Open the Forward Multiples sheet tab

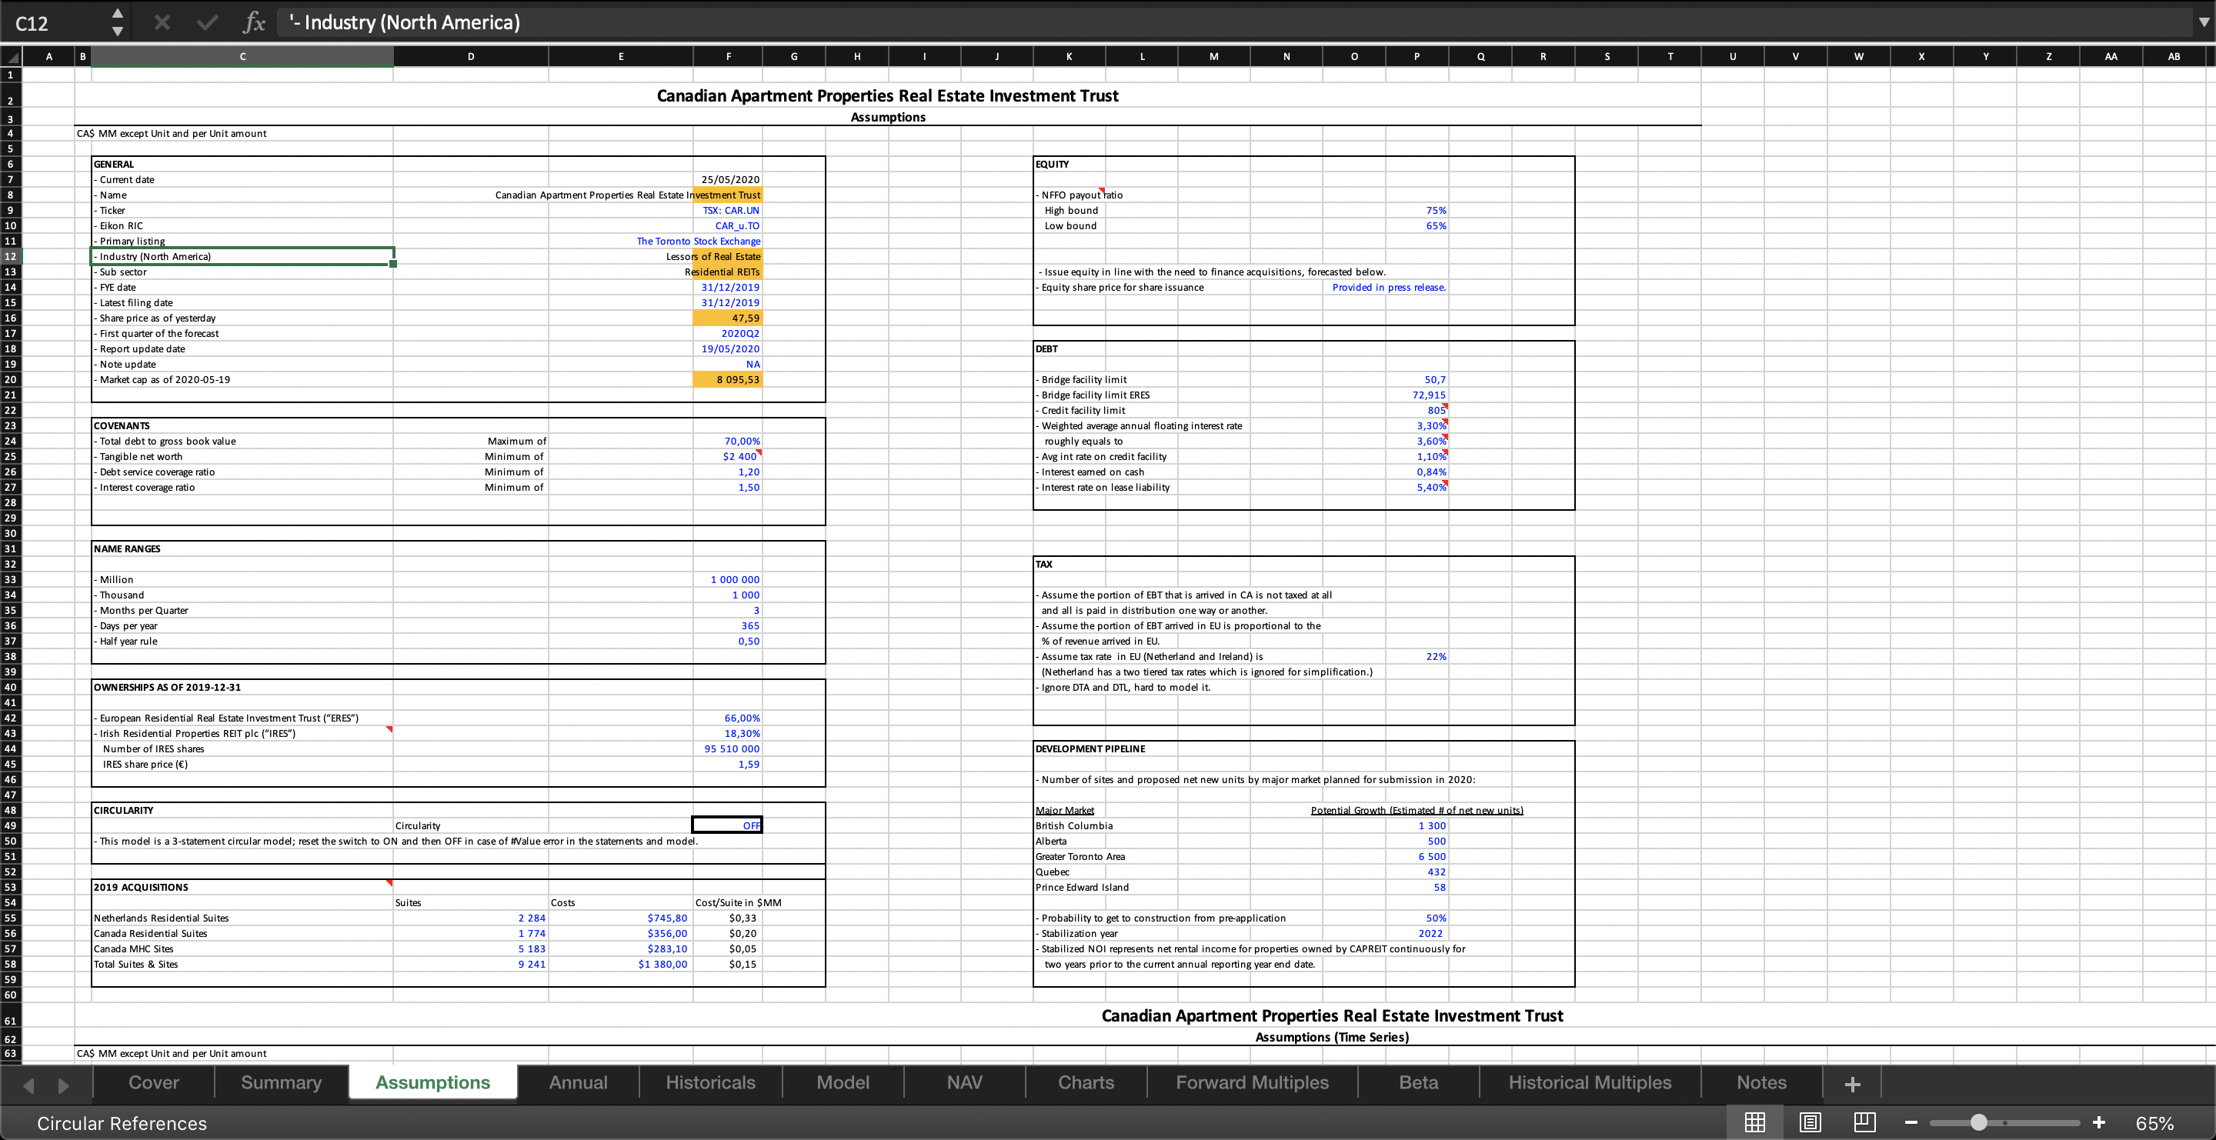tap(1253, 1082)
